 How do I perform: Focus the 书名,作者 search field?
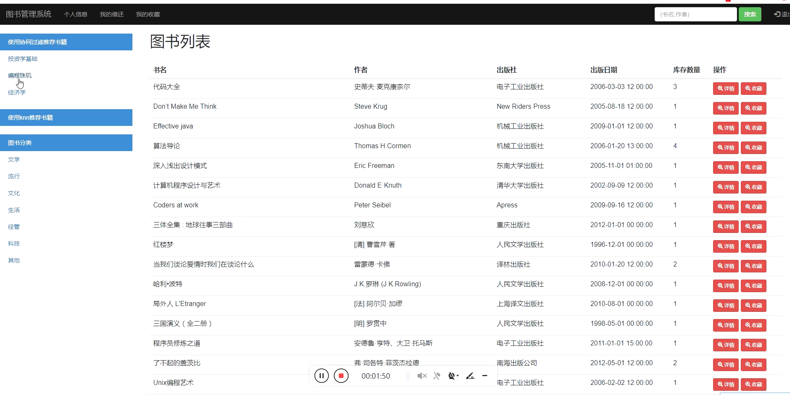[x=695, y=14]
